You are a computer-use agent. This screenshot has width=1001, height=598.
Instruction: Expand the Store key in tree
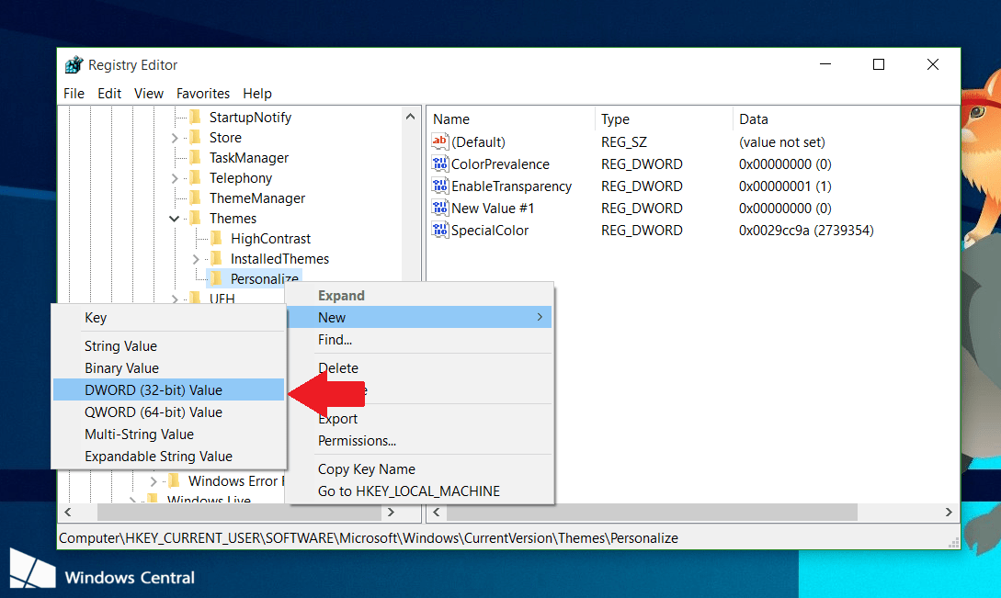tap(175, 138)
